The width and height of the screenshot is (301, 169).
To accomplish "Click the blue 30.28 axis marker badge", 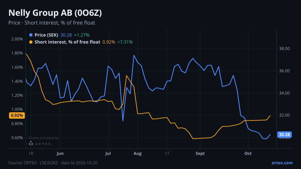I will coord(284,135).
